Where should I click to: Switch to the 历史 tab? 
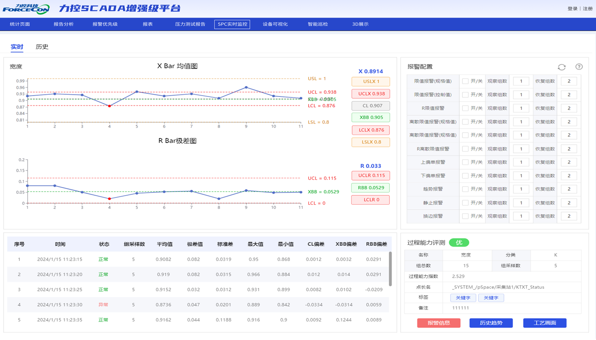click(x=42, y=47)
